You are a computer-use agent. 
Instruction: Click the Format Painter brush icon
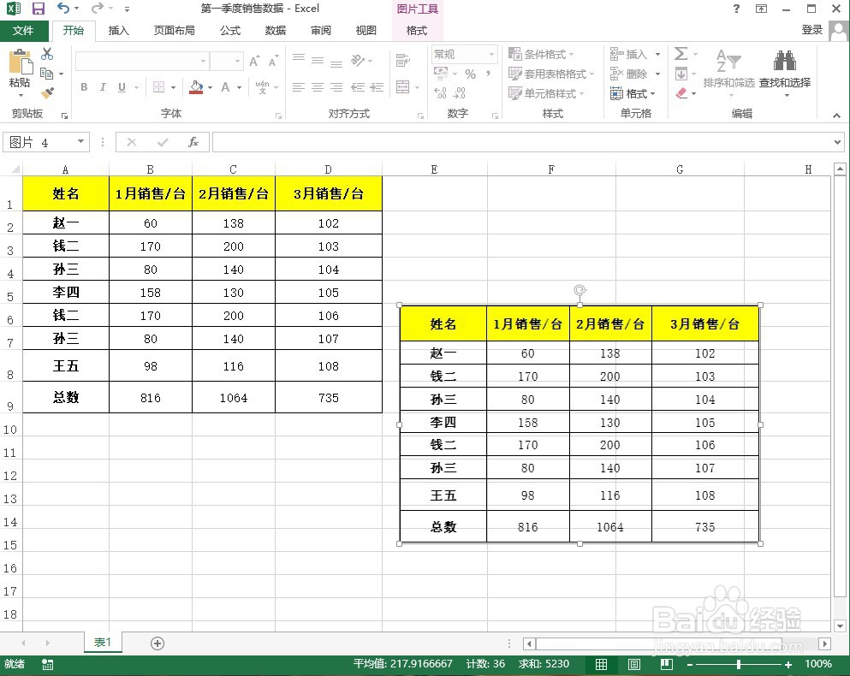pyautogui.click(x=47, y=92)
